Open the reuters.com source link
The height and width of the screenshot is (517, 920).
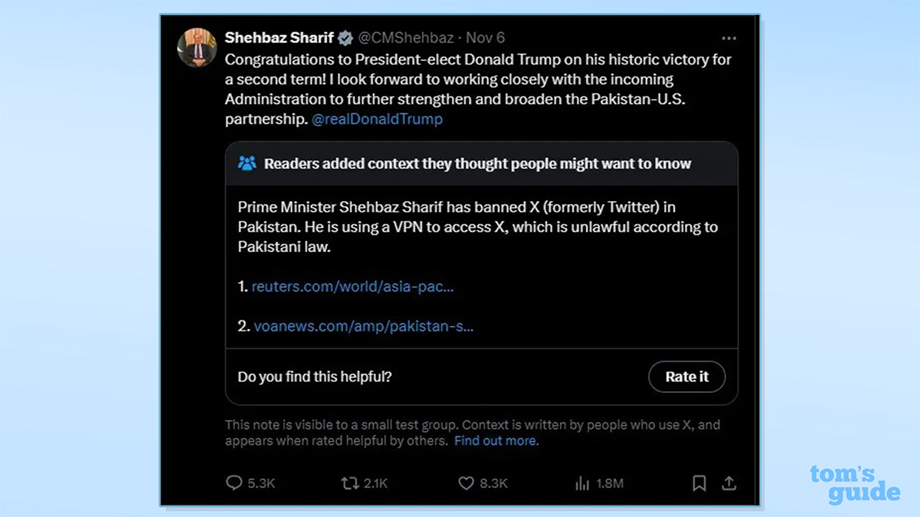click(352, 287)
